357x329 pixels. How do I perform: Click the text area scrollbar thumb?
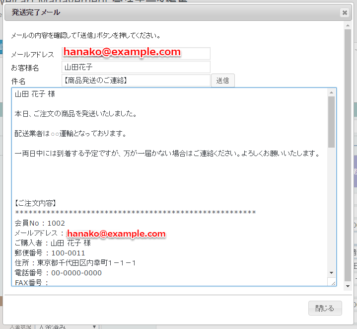[x=331, y=122]
